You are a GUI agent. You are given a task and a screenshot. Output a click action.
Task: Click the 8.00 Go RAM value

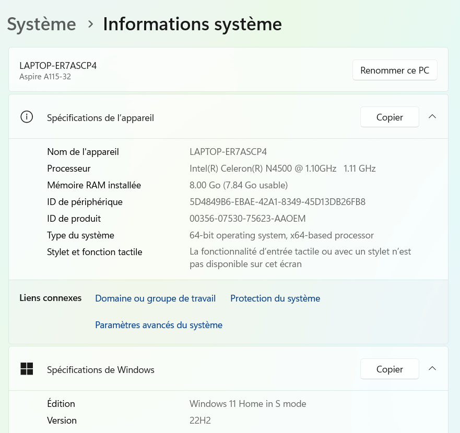click(239, 185)
